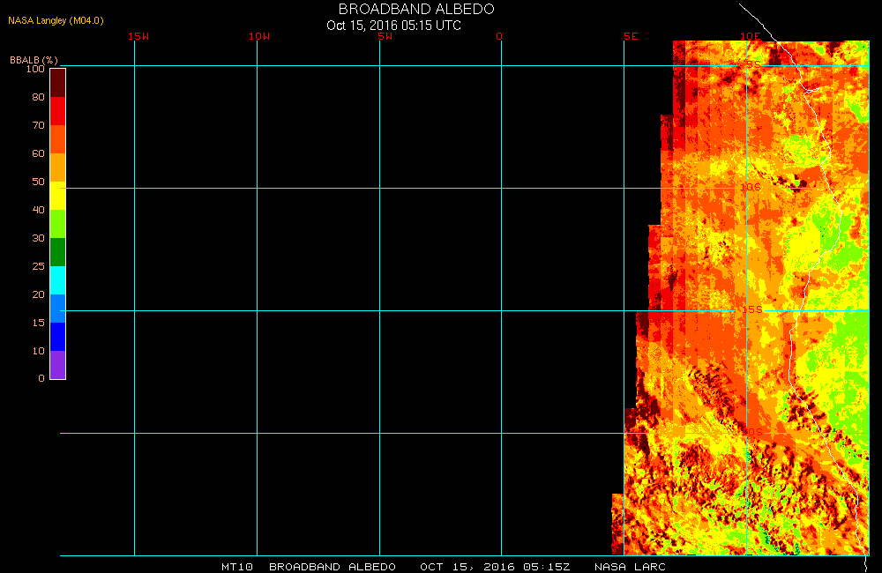The width and height of the screenshot is (882, 573).
Task: Click the 15S latitude label on map
Action: pyautogui.click(x=751, y=310)
